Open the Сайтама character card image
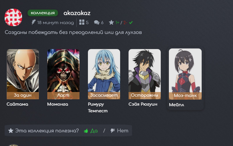233x146 pixels. pyautogui.click(x=23, y=74)
